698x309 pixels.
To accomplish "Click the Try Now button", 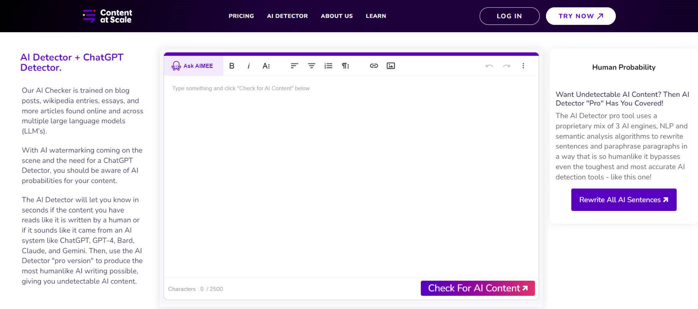I will click(x=581, y=16).
